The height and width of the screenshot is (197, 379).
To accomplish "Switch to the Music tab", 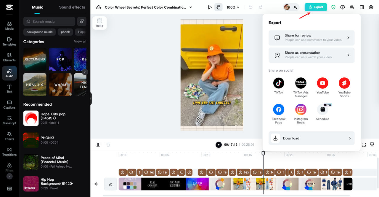I will point(37,7).
